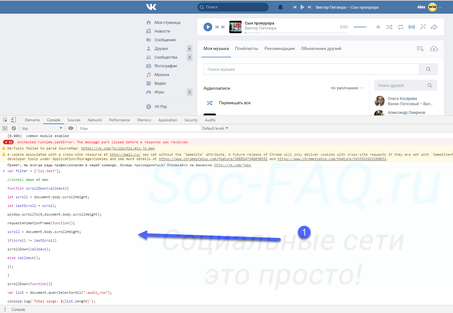The height and width of the screenshot is (313, 453).
Task: Open Видео in the sidebar
Action: [x=160, y=83]
